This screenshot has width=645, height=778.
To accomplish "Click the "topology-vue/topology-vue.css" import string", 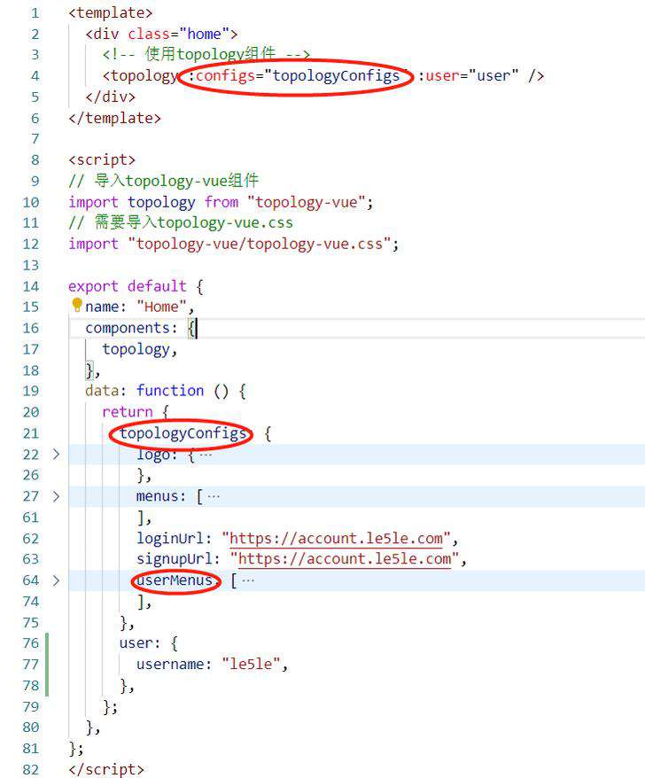I will 260,244.
